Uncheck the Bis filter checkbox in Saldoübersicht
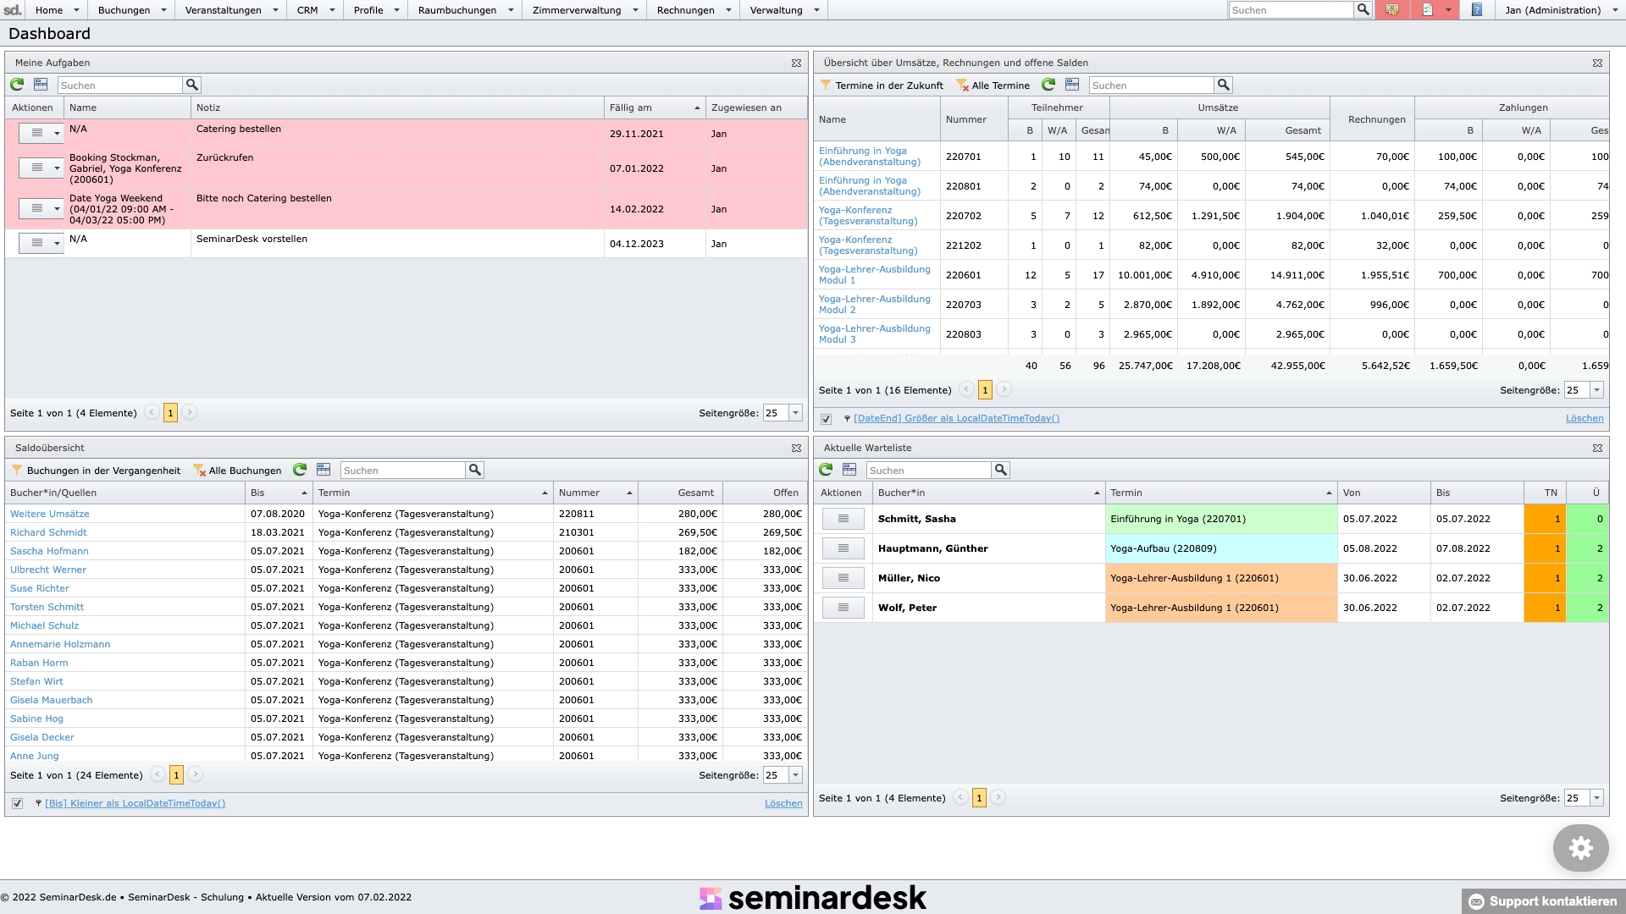 coord(18,803)
